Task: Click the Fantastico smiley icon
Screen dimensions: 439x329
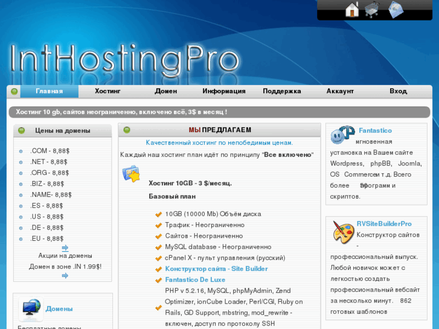Action: point(342,135)
